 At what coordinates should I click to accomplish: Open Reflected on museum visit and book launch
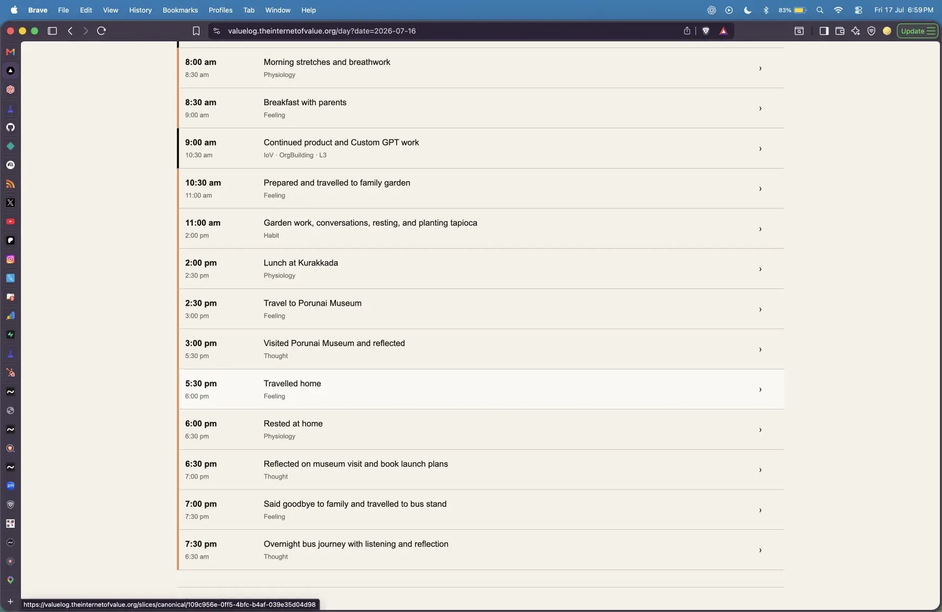pos(480,470)
